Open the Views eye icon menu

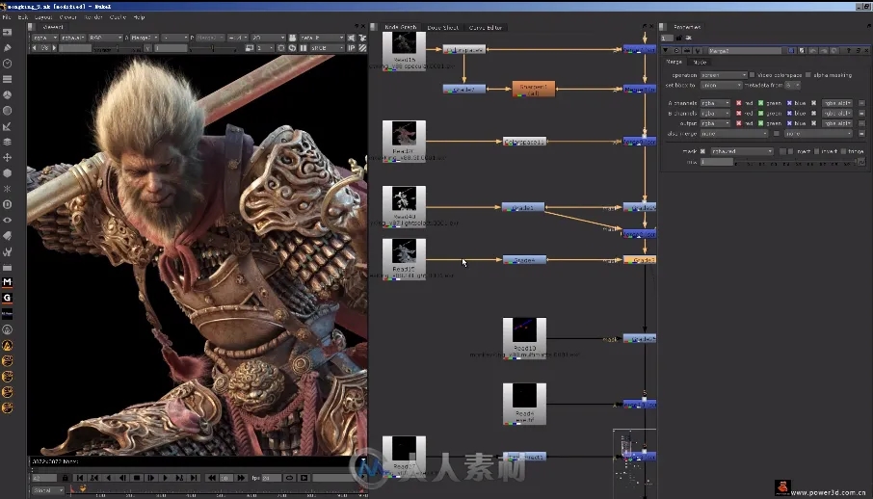pos(8,220)
